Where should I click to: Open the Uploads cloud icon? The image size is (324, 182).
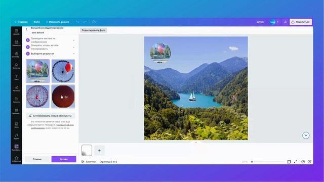[x=17, y=66]
